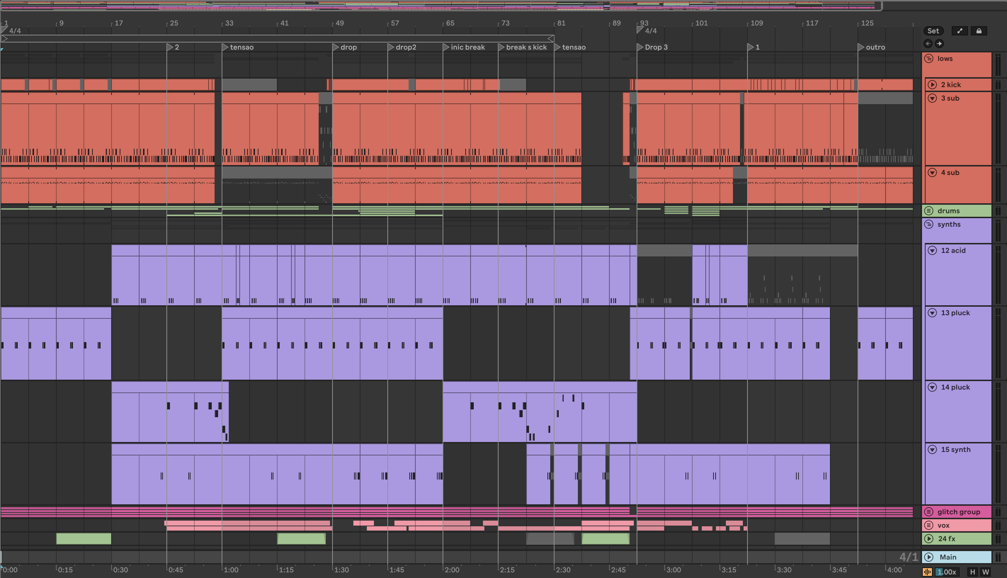This screenshot has height=578, width=1007.
Task: Toggle the lock envelopes icon
Action: tap(979, 31)
